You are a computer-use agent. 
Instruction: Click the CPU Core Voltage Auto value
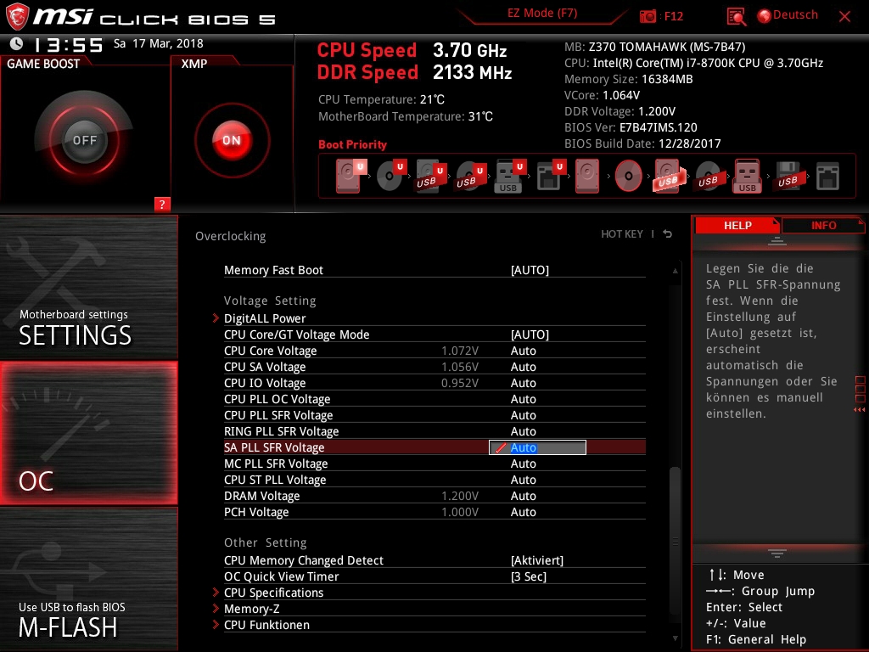[523, 351]
